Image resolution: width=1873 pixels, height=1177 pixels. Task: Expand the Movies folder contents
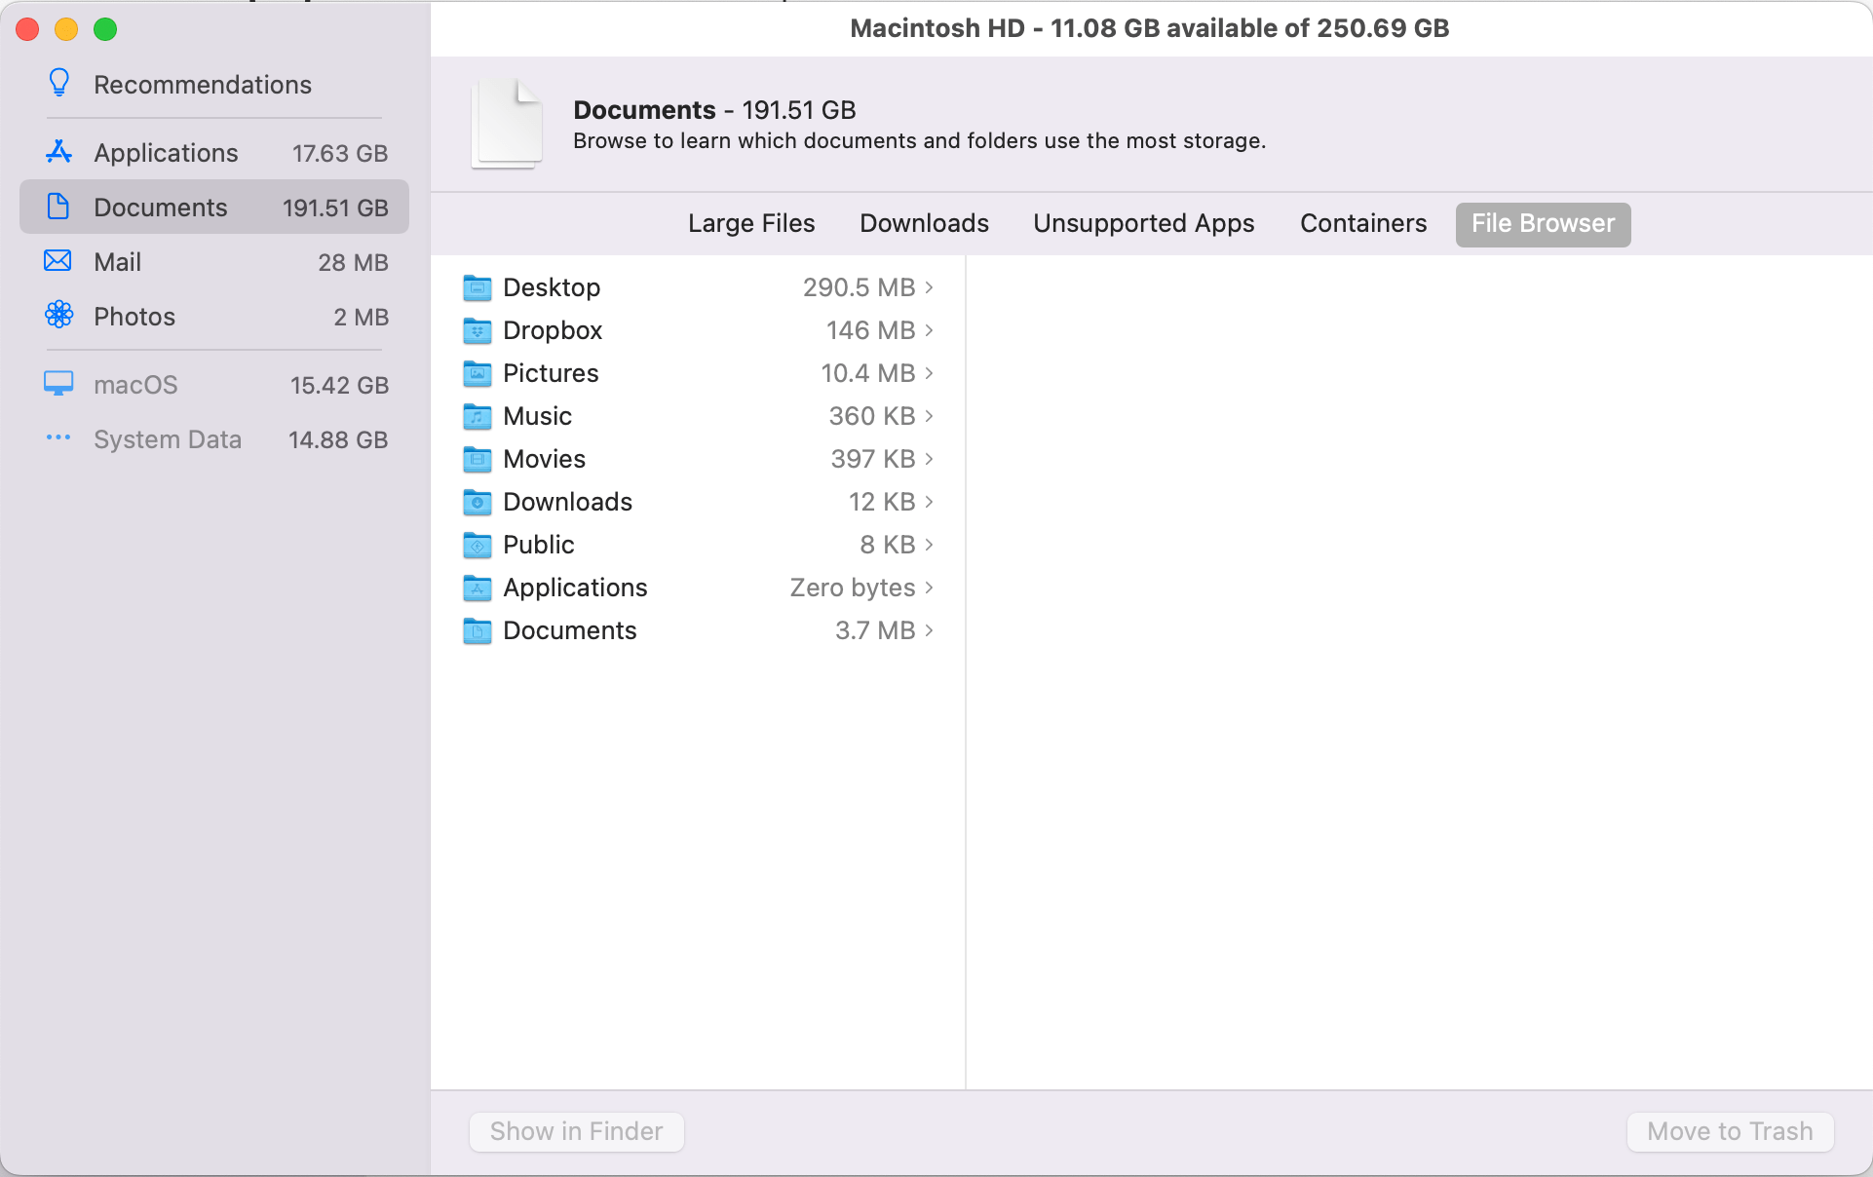point(929,459)
